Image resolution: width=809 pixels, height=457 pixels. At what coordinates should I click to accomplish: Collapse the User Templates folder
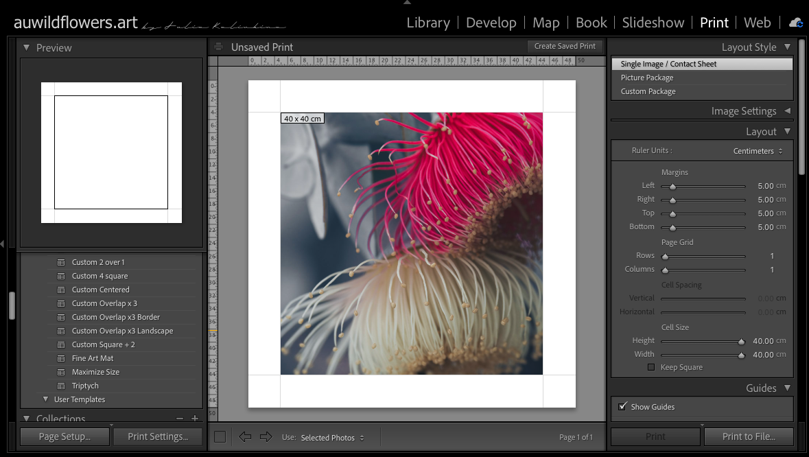click(45, 399)
